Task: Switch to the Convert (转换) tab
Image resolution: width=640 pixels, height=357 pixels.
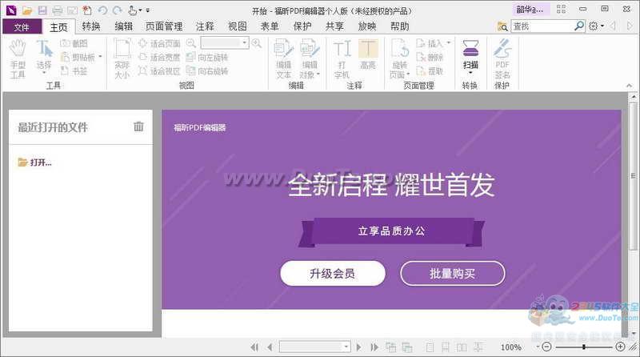Action: 91,26
